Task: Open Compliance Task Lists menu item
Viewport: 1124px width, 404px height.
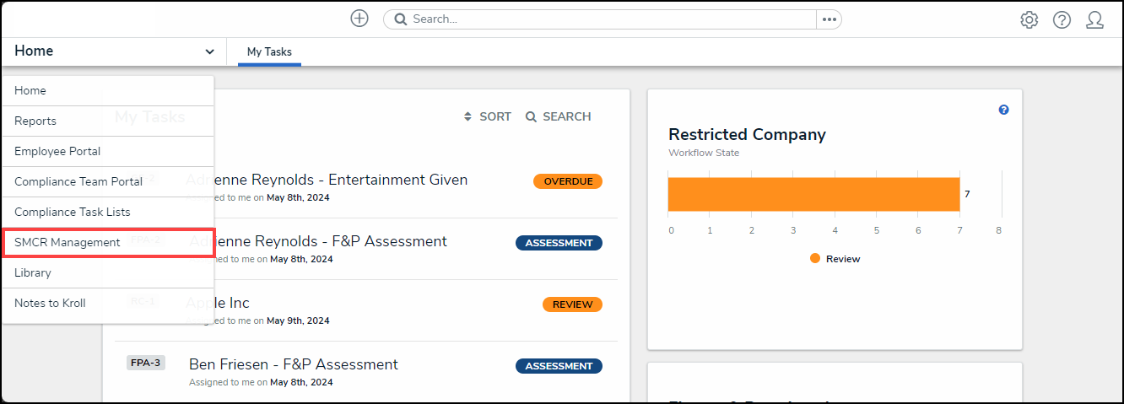Action: coord(73,213)
